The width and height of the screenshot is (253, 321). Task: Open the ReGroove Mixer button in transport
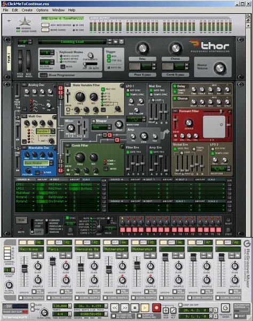click(225, 308)
